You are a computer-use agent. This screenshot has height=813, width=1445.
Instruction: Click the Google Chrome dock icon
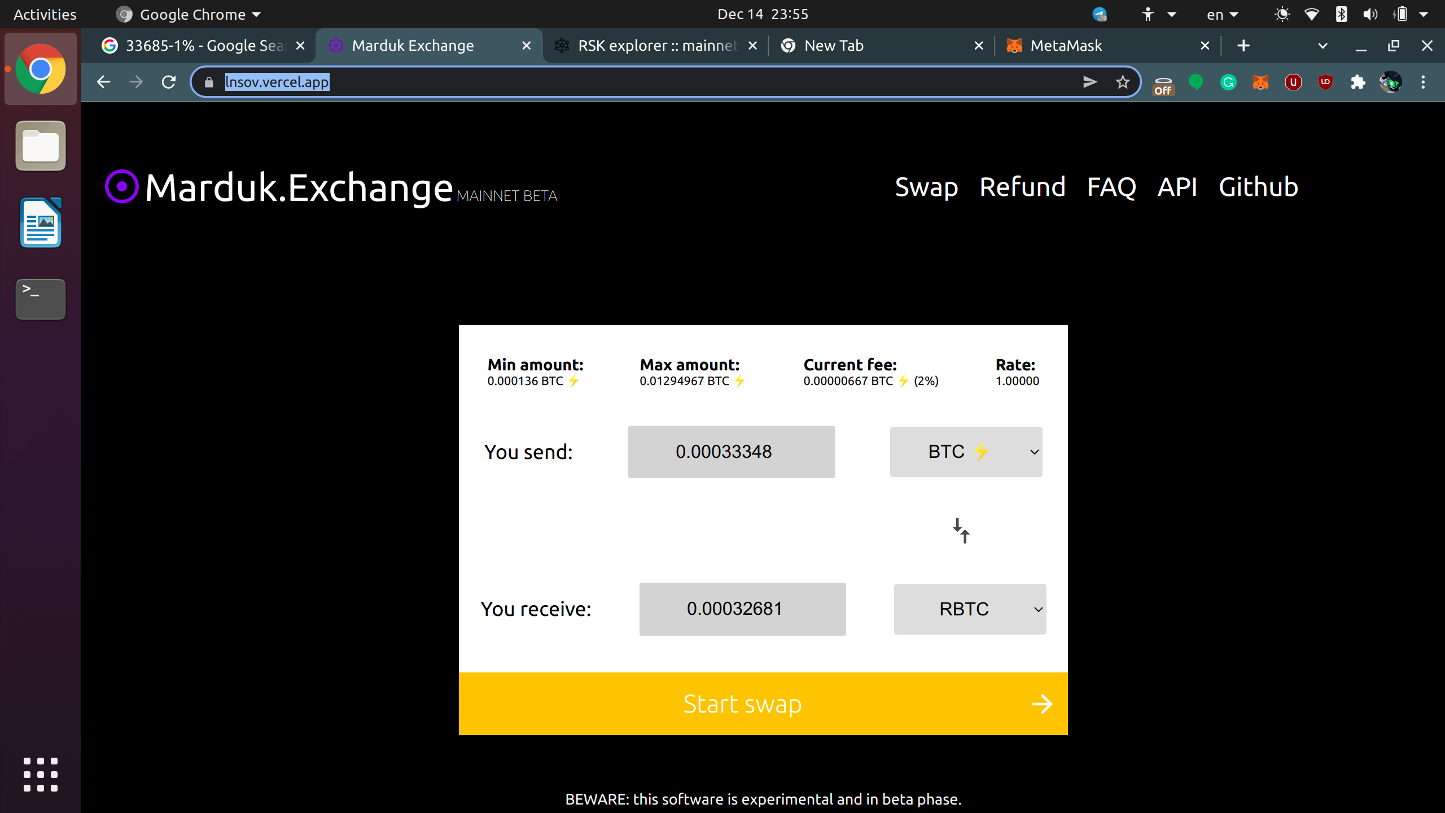pos(41,69)
